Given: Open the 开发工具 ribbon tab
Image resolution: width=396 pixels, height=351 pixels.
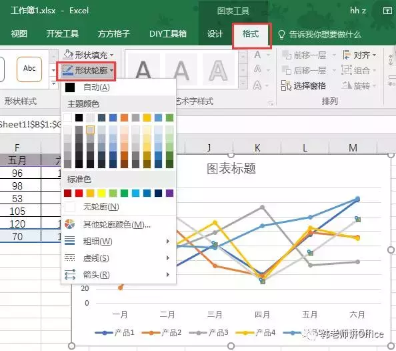Looking at the screenshot, I should pos(63,34).
